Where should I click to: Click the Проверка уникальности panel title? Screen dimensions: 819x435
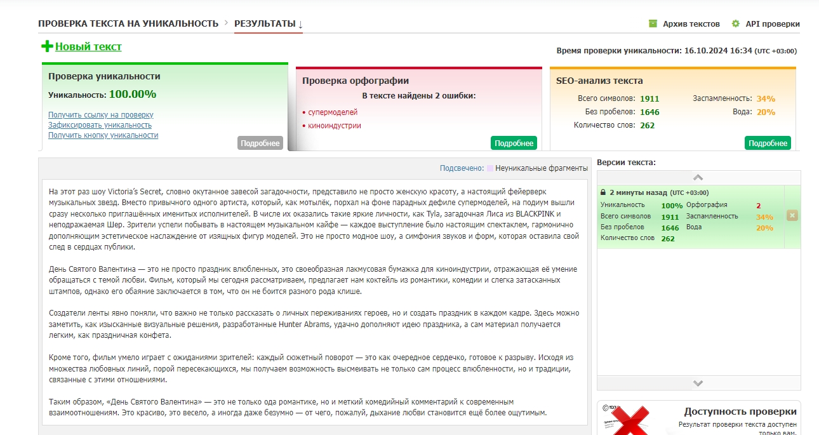tap(104, 76)
